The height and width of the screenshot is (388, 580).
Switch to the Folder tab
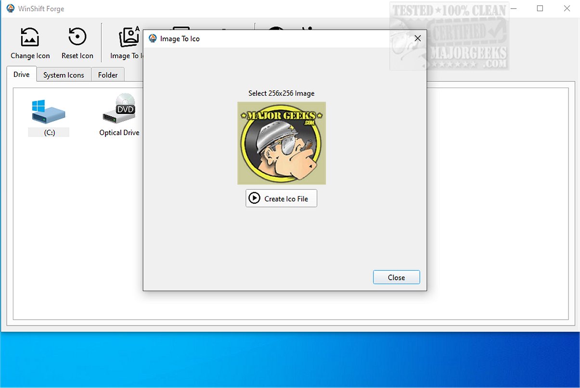click(108, 75)
